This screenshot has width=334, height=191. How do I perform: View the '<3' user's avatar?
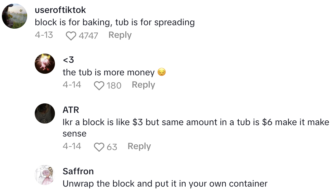tap(45, 64)
